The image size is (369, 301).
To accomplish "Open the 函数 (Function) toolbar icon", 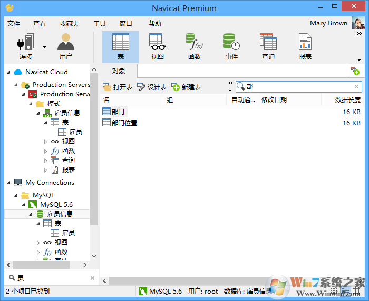I will [194, 46].
